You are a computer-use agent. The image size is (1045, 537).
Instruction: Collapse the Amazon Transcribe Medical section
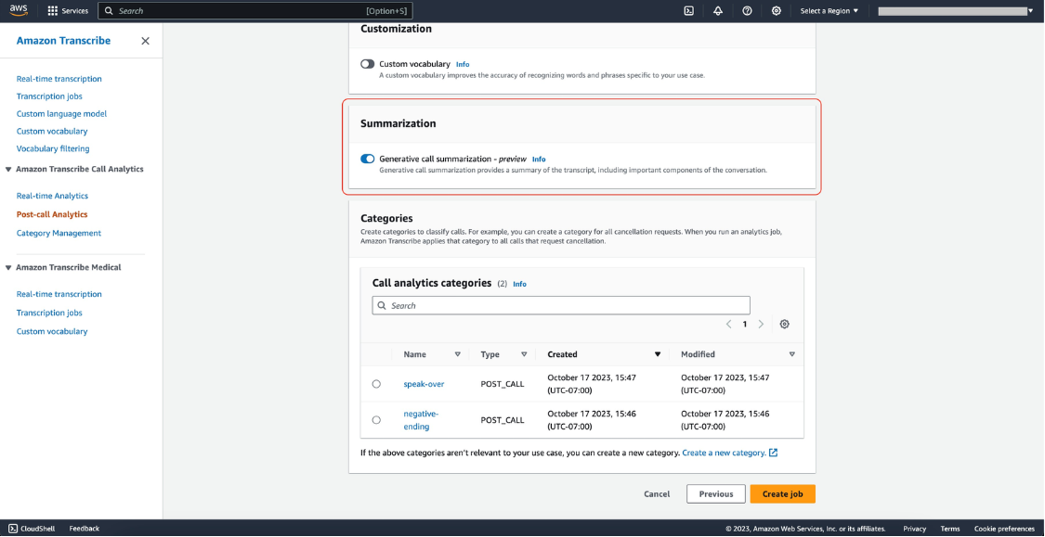8,267
